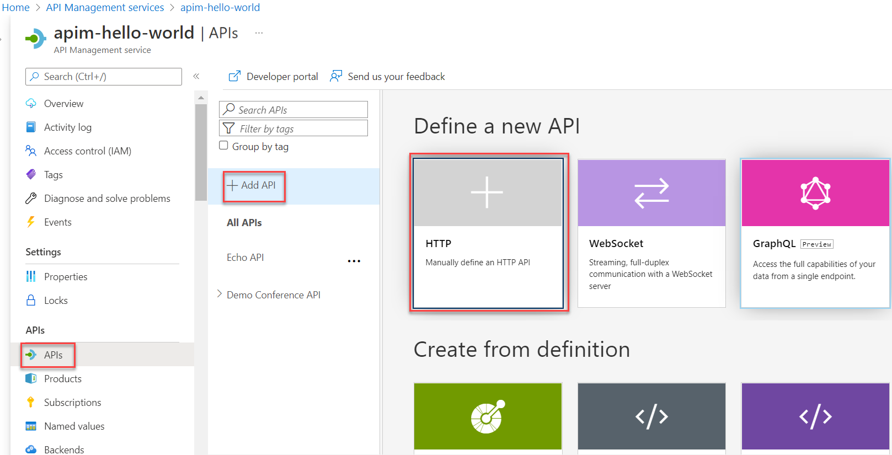Screen dimensions: 892x455
Task: Click Access control (IAM) people icon
Action: click(31, 151)
